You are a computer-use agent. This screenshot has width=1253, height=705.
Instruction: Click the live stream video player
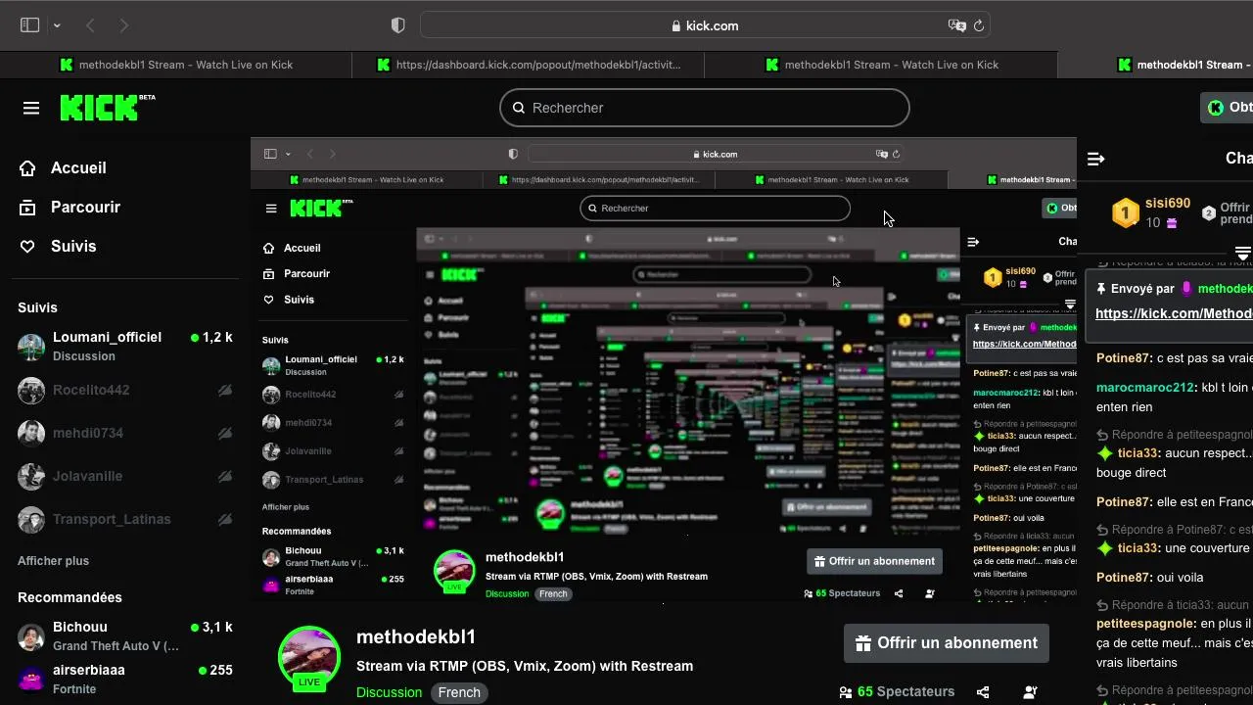[x=664, y=369]
